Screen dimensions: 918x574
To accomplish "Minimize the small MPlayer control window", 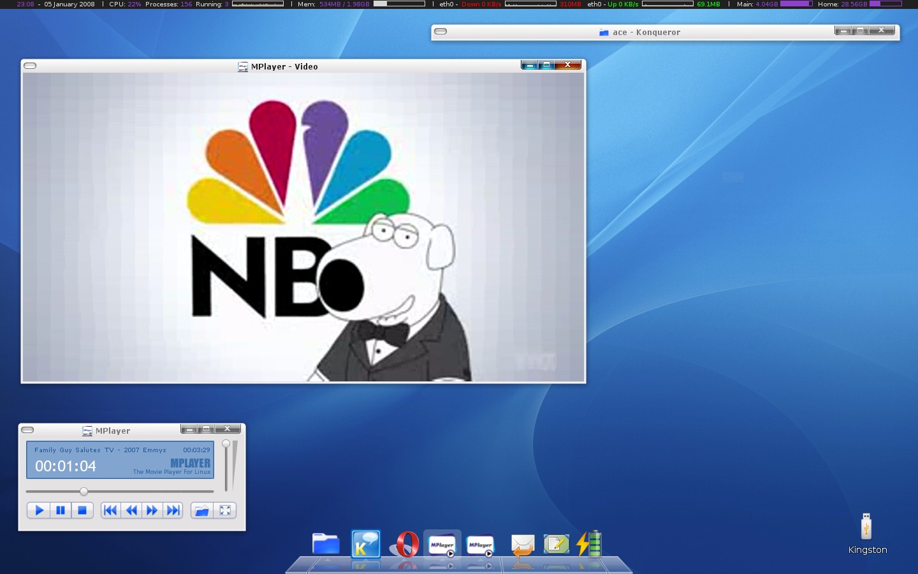I will [x=189, y=429].
